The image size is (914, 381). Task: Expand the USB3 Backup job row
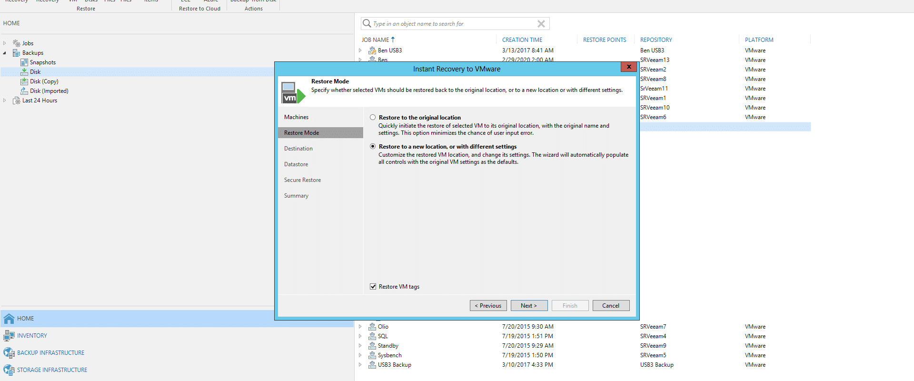click(360, 365)
